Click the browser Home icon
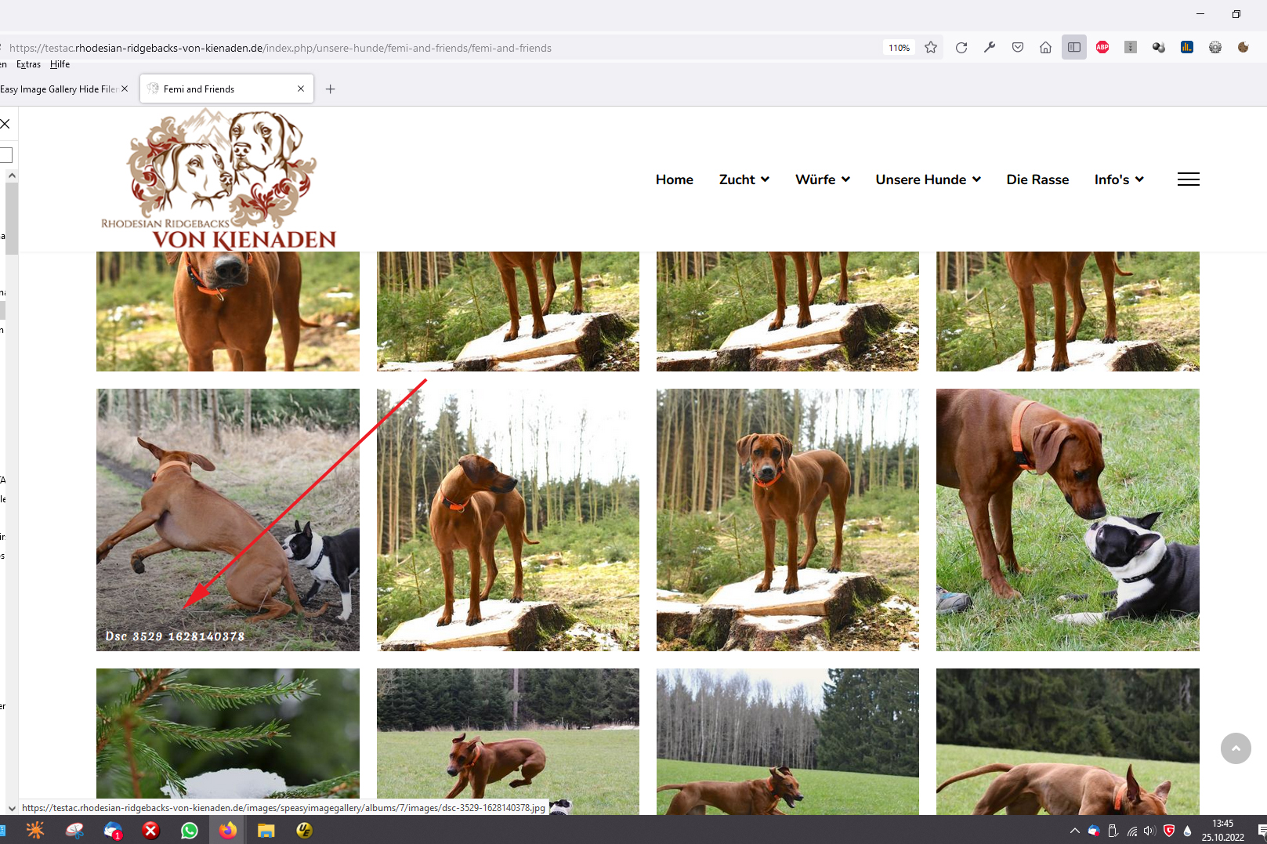Viewport: 1267px width, 844px height. (x=1045, y=48)
